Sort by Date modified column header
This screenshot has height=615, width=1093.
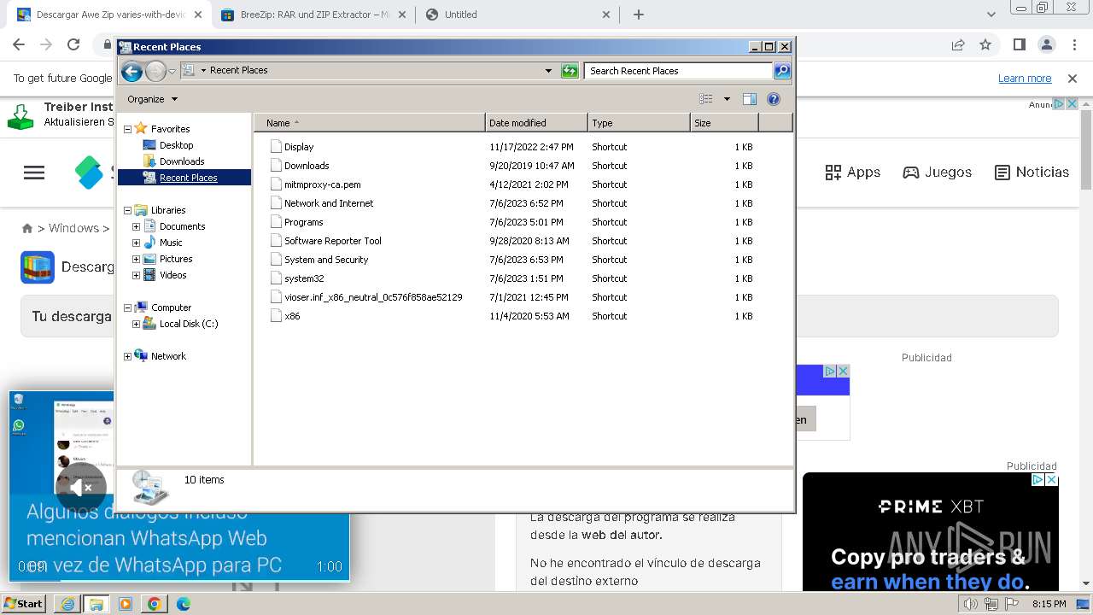tap(536, 123)
